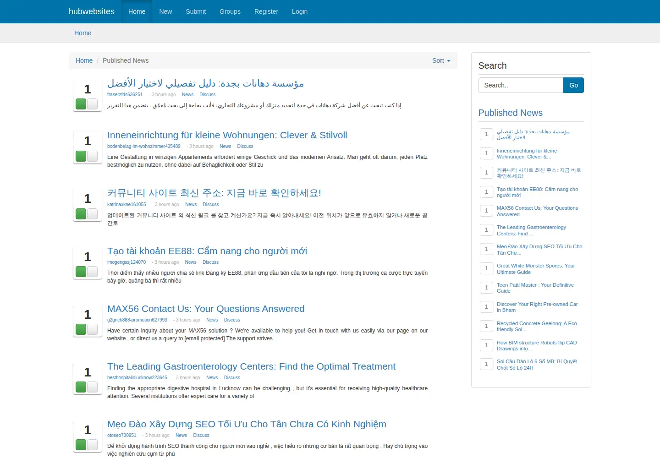Open the Sort dropdown
This screenshot has width=660, height=458.
(x=441, y=60)
